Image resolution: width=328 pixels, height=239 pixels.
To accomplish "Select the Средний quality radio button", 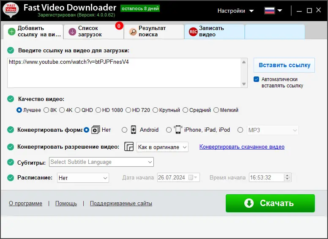I will point(185,110).
